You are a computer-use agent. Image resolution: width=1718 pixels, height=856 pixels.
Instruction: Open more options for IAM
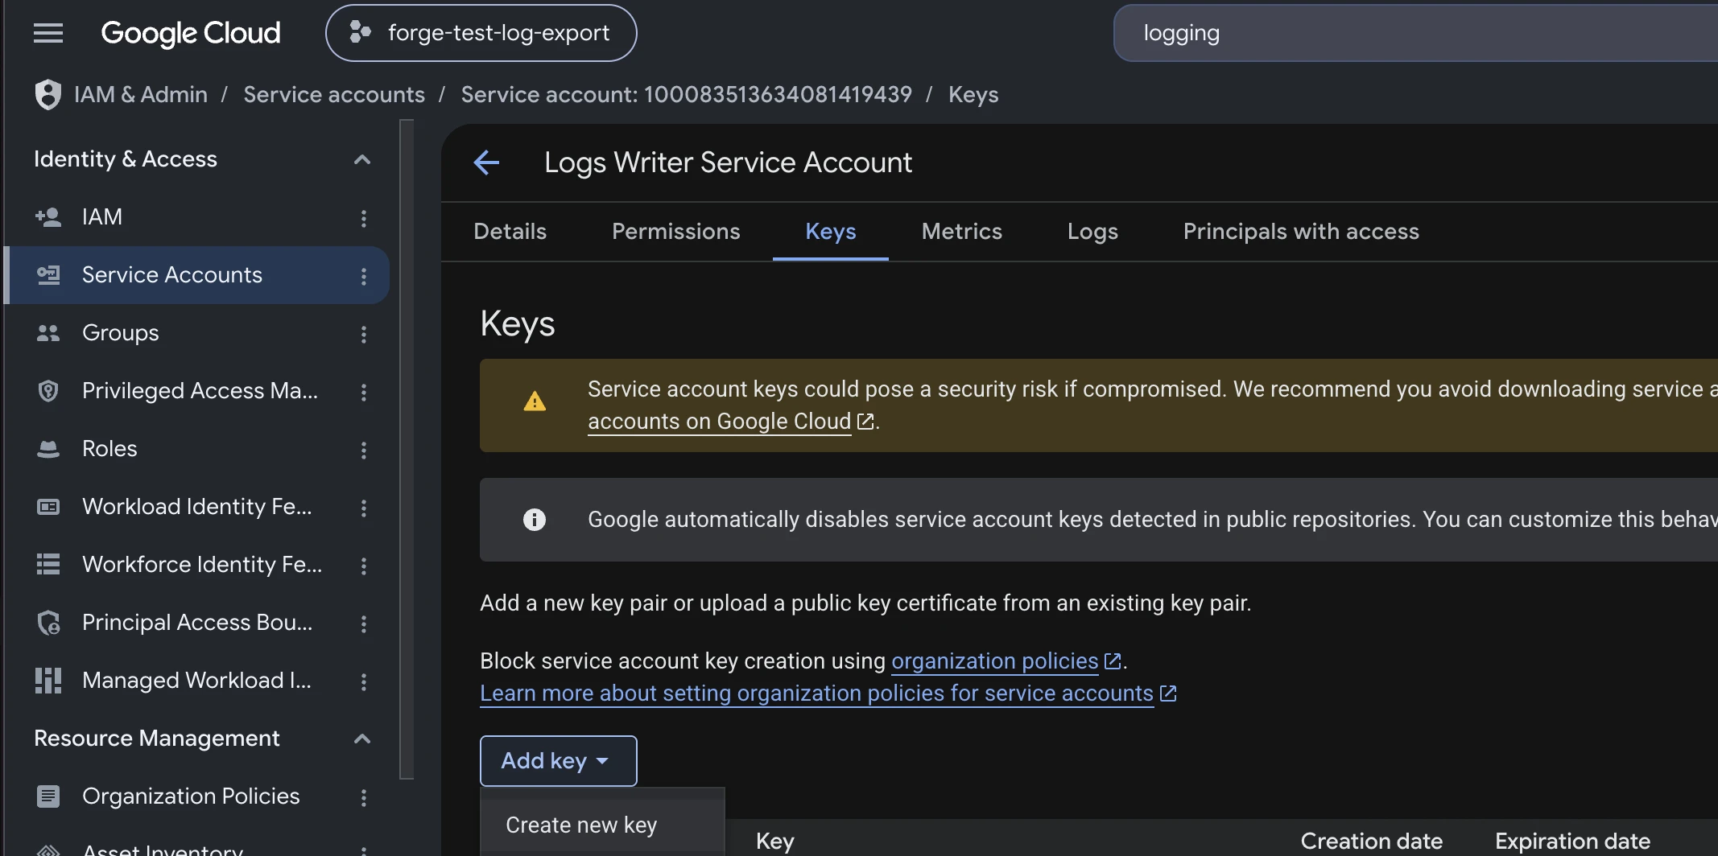(364, 218)
